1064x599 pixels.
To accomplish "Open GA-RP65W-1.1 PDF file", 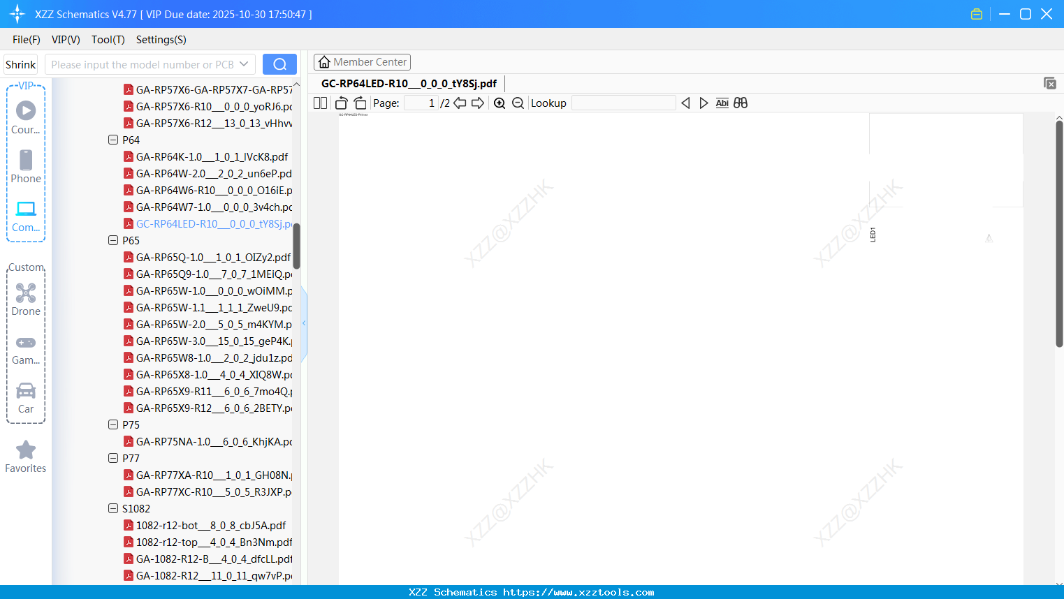I will tap(214, 307).
